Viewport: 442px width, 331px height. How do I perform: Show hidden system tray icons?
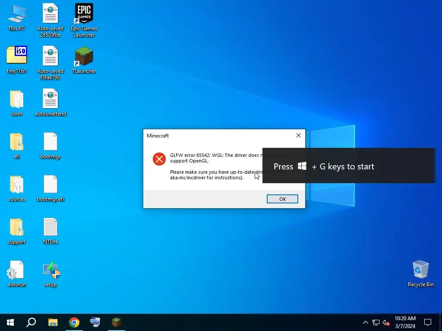[365, 322]
